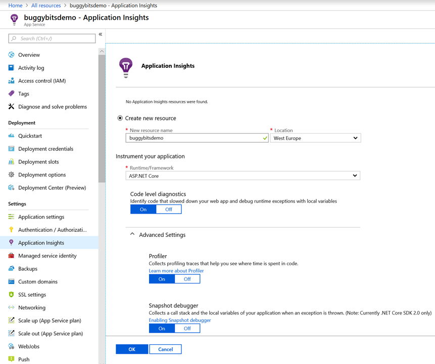435x364 pixels.
Task: Click the sidebar scrollbar thumb
Action: tap(102, 118)
